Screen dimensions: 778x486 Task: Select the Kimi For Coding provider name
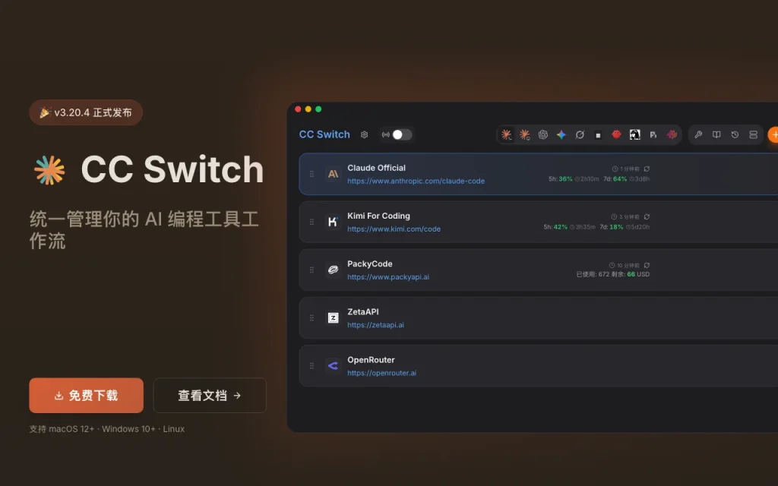378,216
